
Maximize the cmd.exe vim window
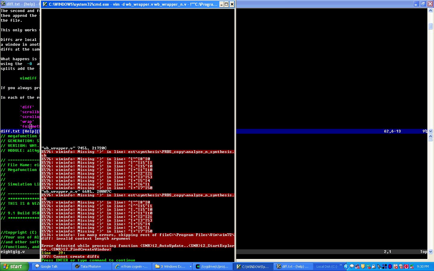click(x=227, y=4)
